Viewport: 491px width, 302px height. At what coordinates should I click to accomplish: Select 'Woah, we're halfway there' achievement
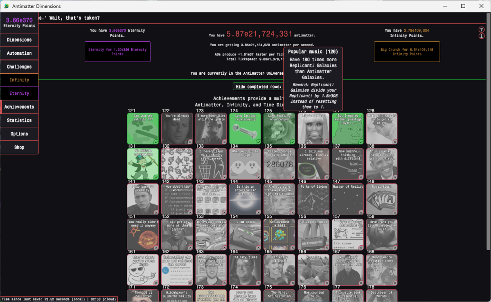click(382, 270)
